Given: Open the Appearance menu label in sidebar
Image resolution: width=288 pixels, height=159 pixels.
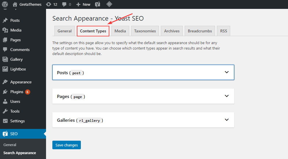Looking at the screenshot, I should [21, 82].
